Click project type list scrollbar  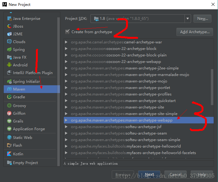click(x=59, y=92)
